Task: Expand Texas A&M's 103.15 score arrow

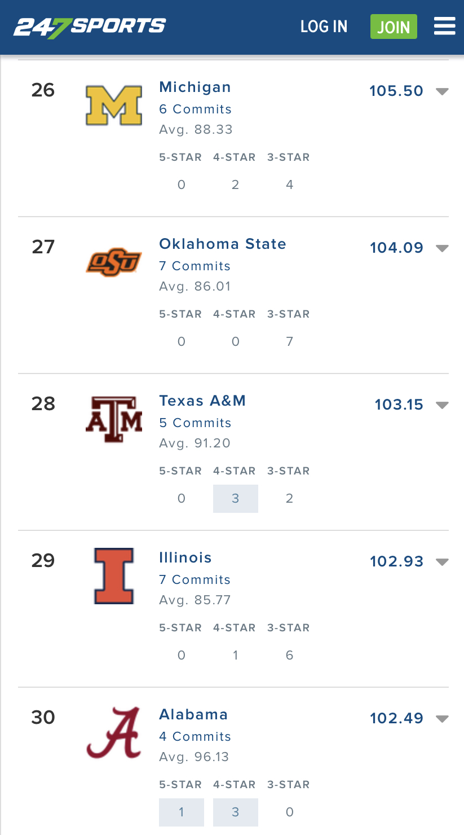Action: (442, 405)
